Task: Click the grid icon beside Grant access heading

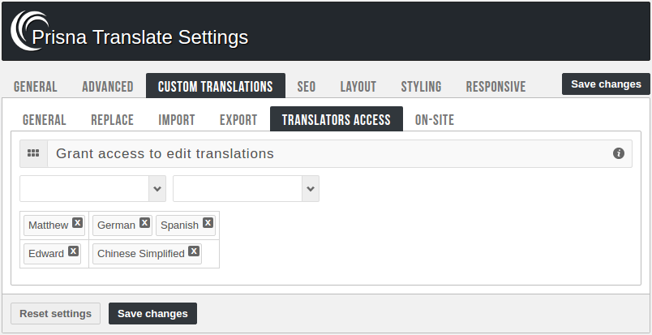Action: 33,153
